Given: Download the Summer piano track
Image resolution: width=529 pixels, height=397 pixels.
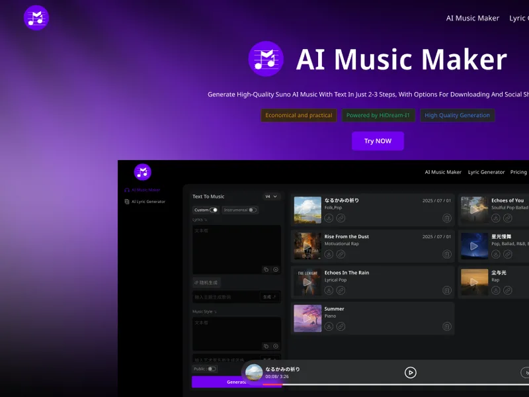Looking at the screenshot, I should point(329,326).
